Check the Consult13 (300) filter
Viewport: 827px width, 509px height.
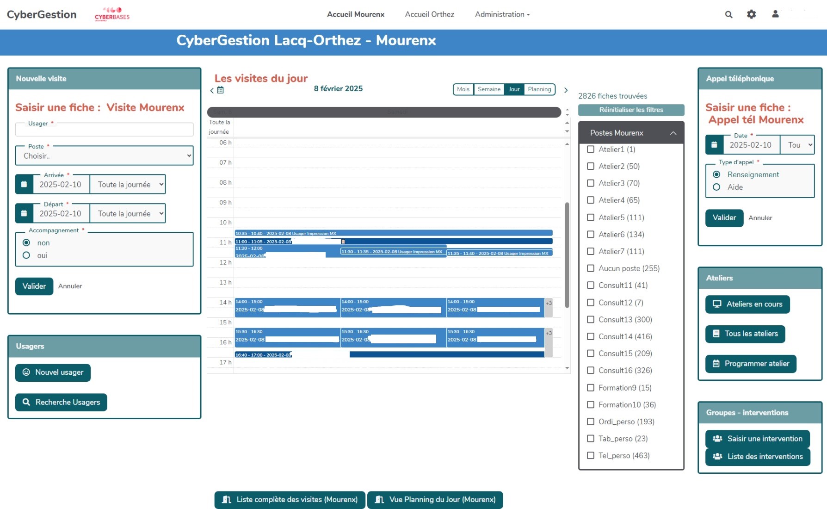pos(591,319)
